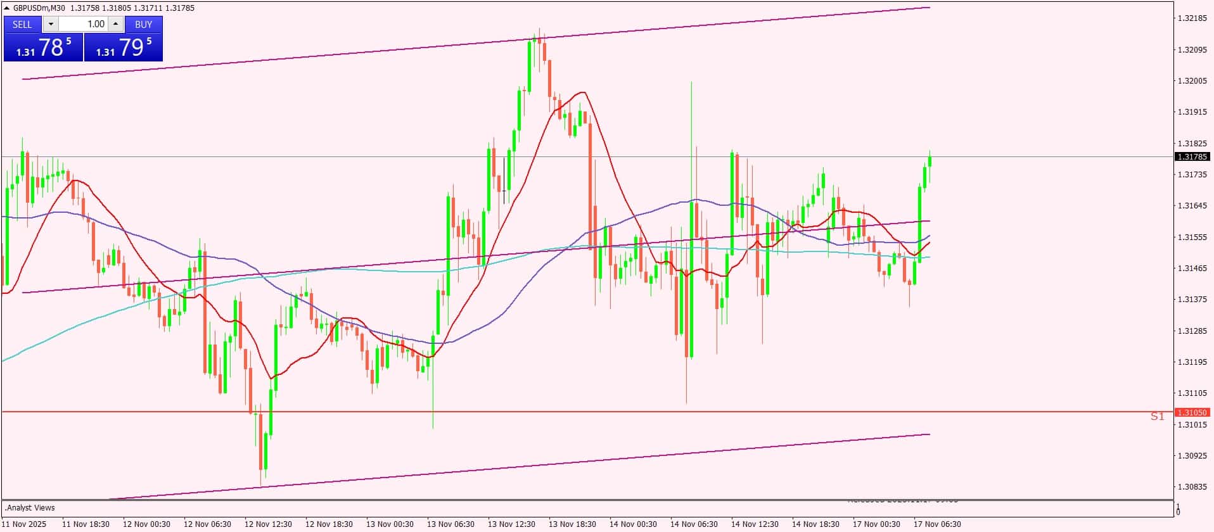Click the 13 Nov 00:30 time label
This screenshot has height=532, width=1214.
point(390,524)
